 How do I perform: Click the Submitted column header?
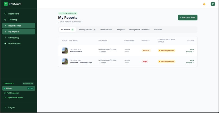129,41
